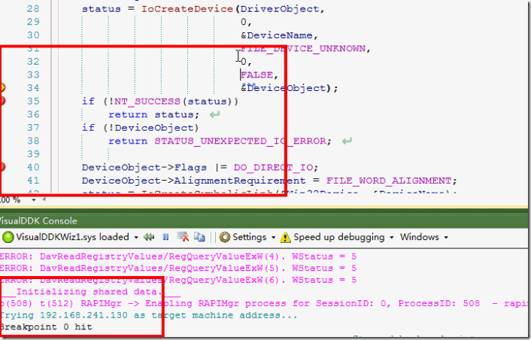Viewport: 531px width, 340px height.
Task: Toggle the breakpoint on line 40
Action: 2,167
